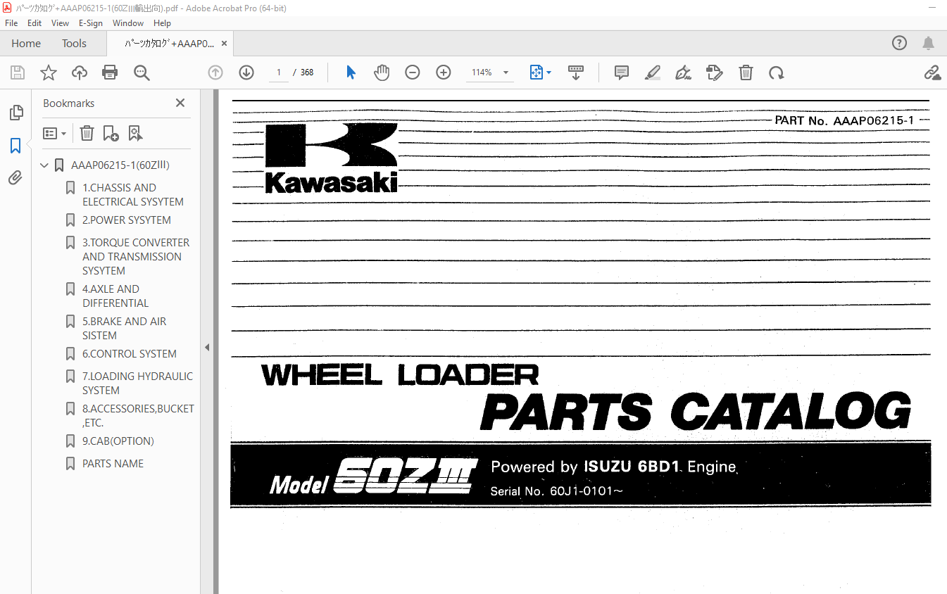Viewport: 947px width, 594px height.
Task: Jump to PARTS NAME bookmark
Action: coord(113,463)
